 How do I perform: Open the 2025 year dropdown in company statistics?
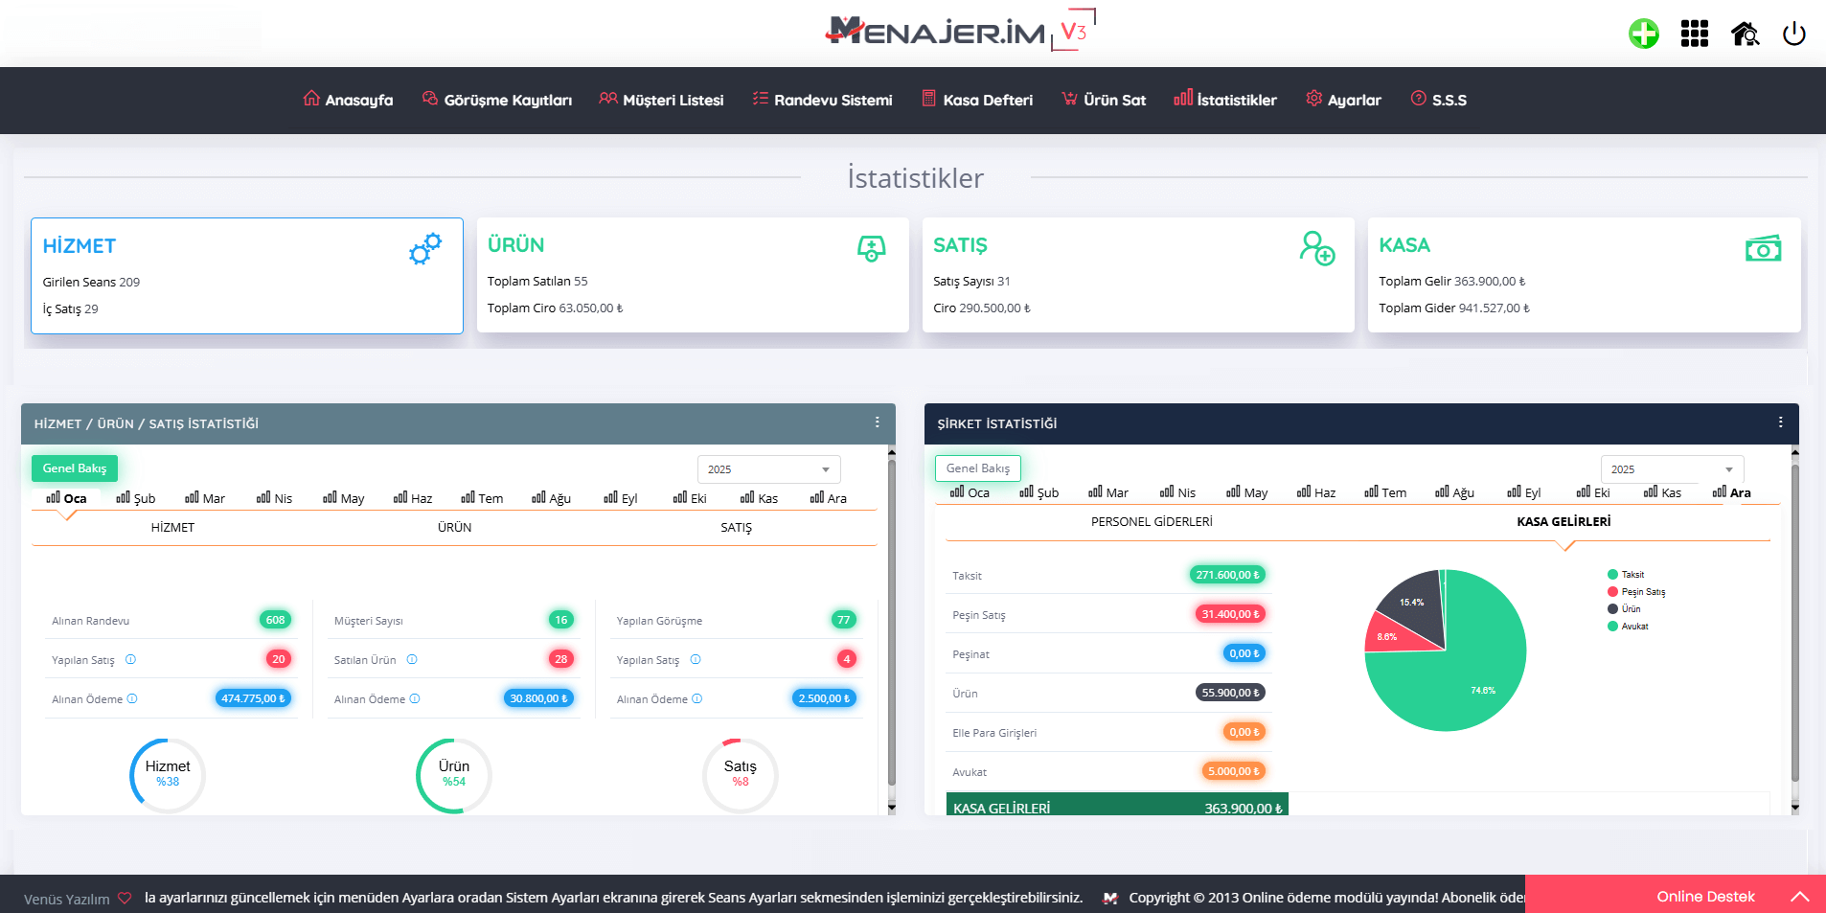(x=1672, y=469)
